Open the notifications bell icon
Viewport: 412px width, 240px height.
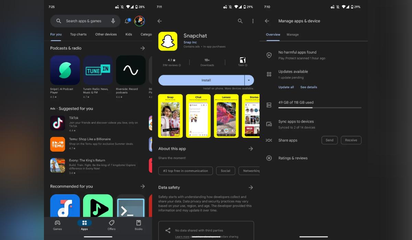coord(127,21)
